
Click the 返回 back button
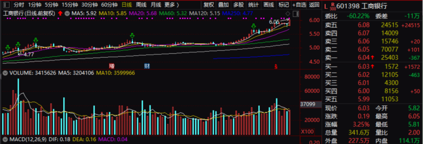coord(314,5)
